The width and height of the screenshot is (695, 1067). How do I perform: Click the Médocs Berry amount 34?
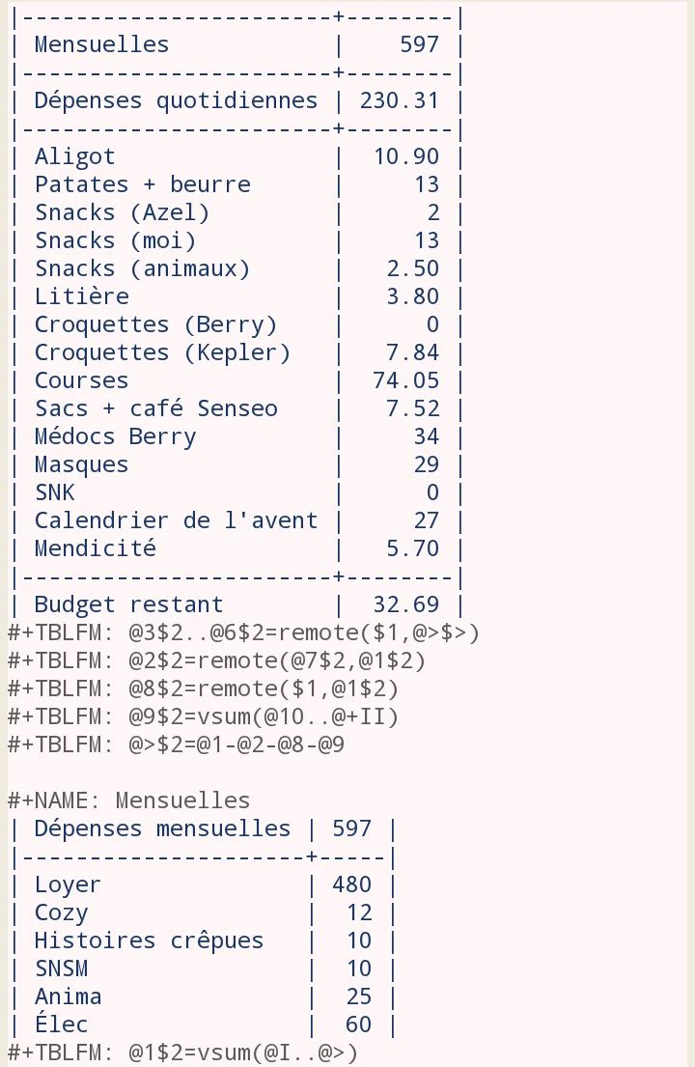[x=427, y=436]
